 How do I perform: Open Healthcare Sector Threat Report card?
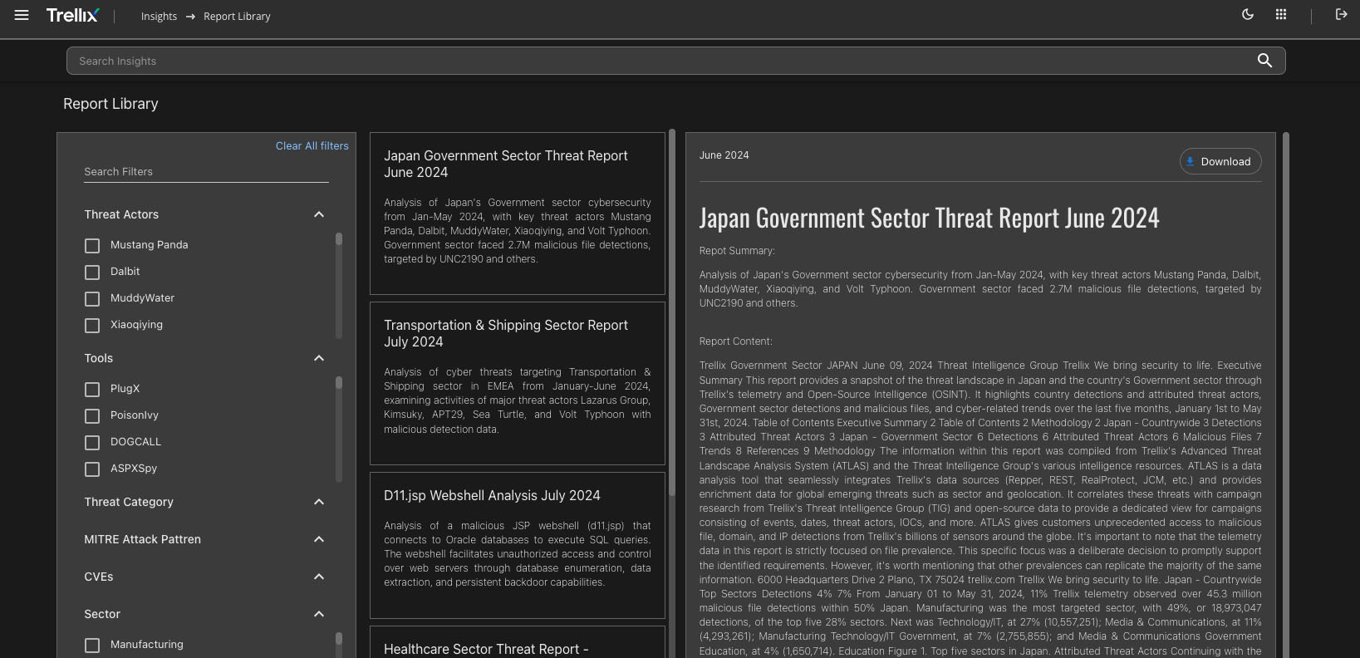click(518, 642)
